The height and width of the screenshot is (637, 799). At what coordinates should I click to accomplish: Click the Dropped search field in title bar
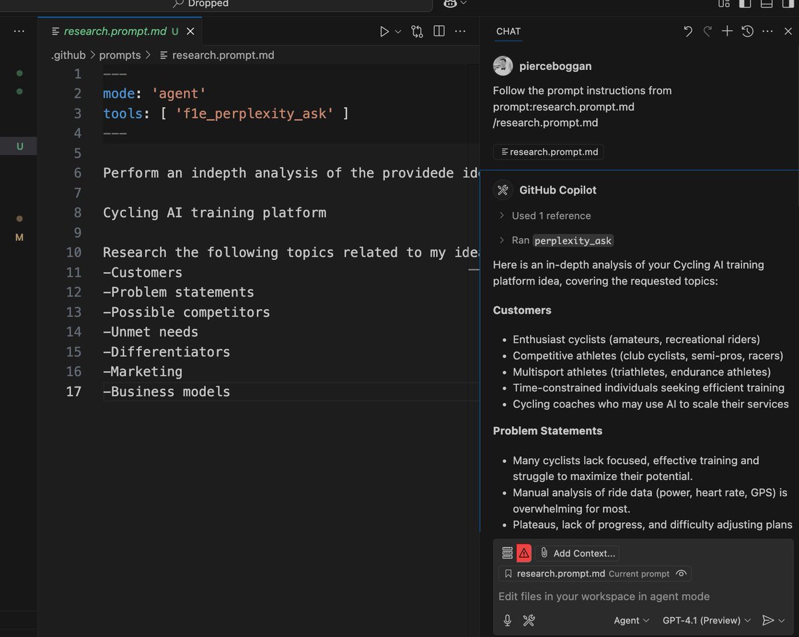(x=200, y=4)
